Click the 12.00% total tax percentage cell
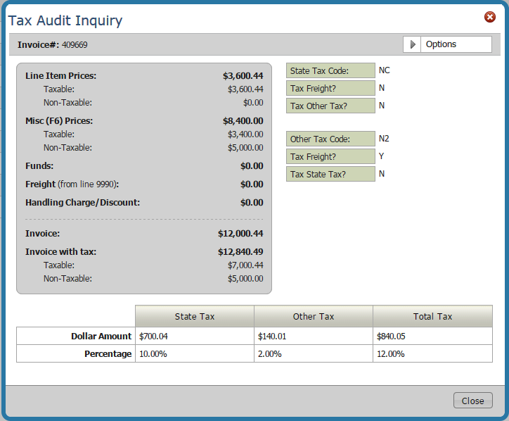This screenshot has width=509, height=421. [x=432, y=354]
